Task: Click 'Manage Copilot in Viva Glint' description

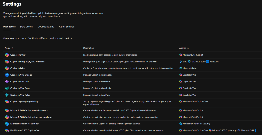Action: (96, 81)
